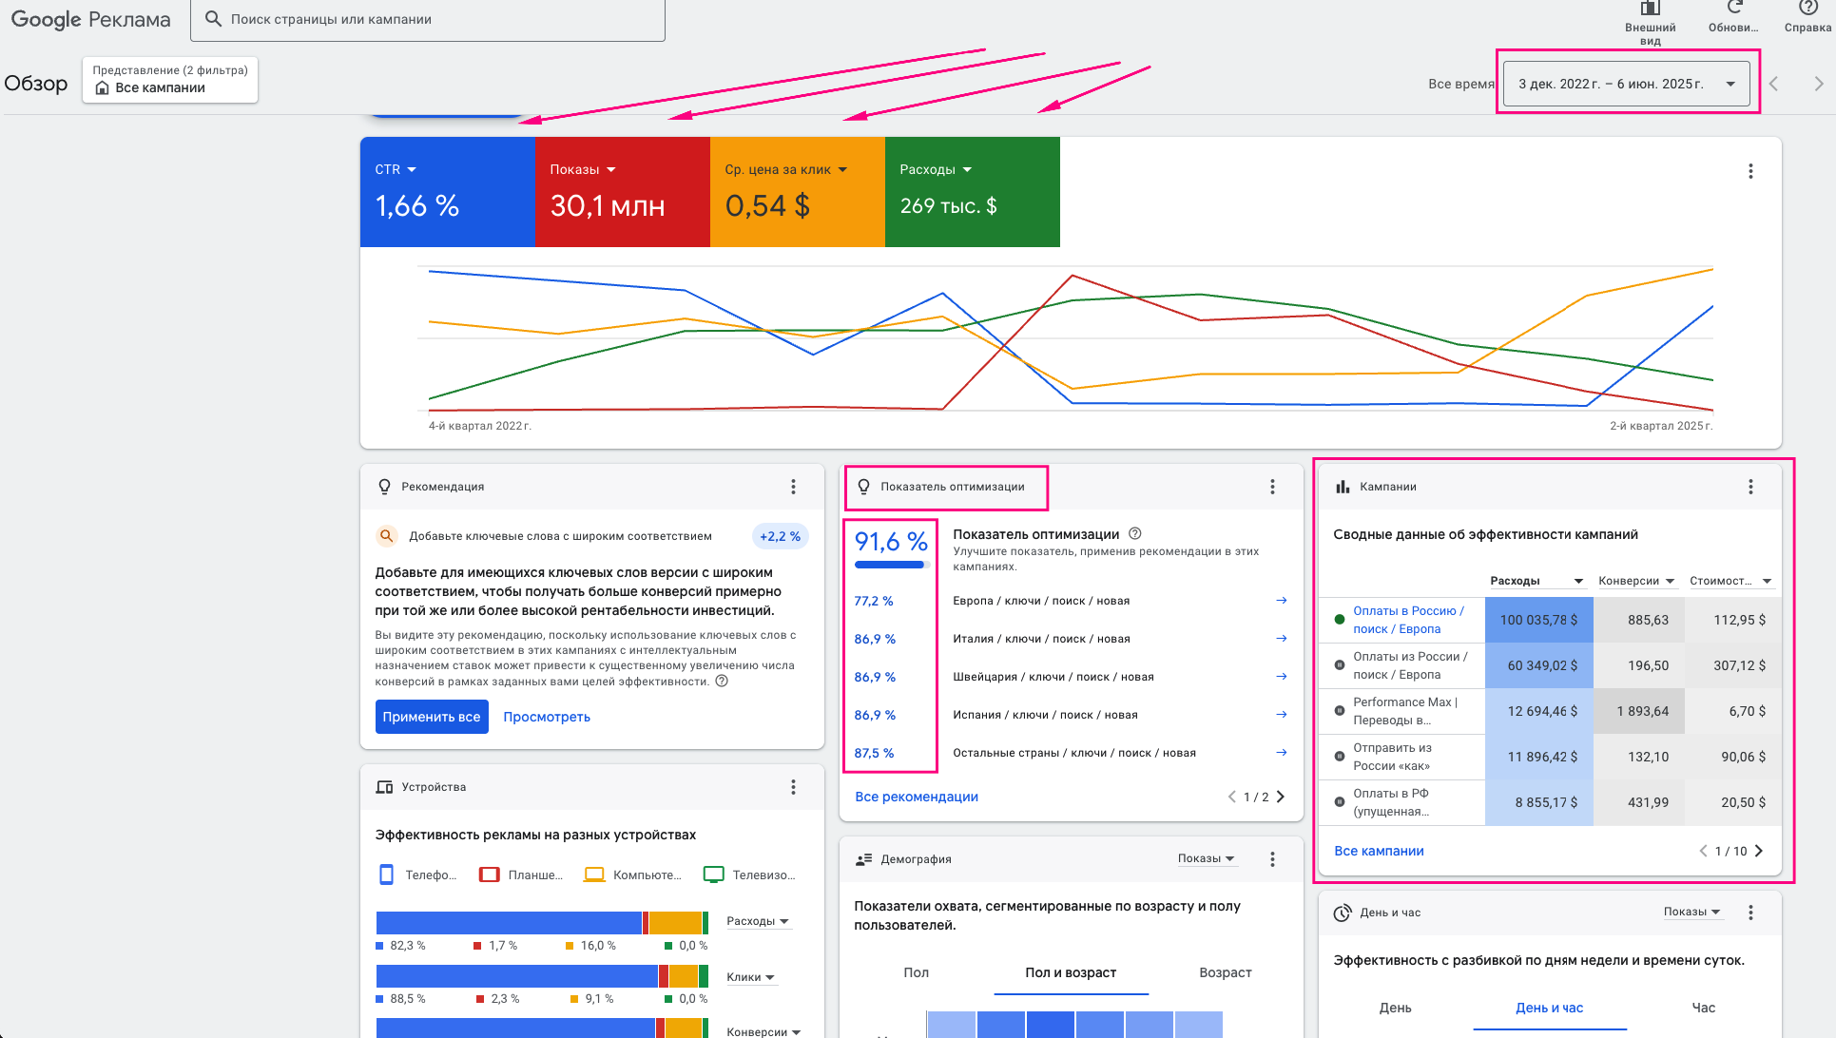Click the clock icon on День и час card

pos(1343,912)
